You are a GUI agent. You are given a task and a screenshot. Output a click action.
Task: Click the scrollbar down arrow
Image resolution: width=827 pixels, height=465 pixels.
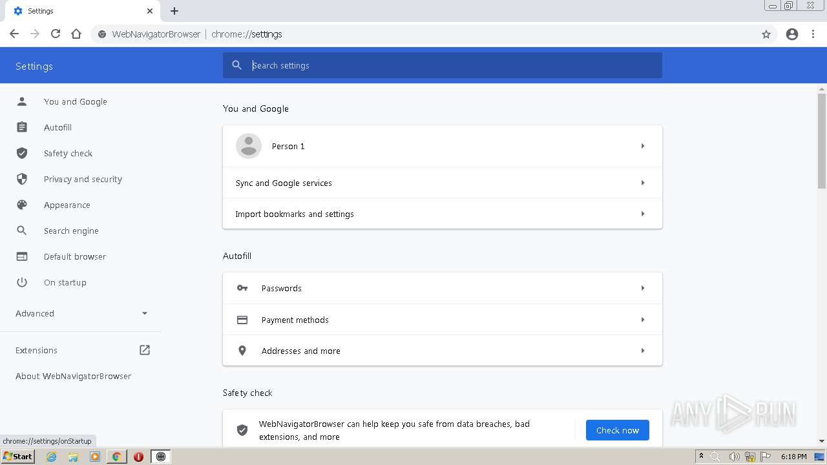[x=822, y=441]
